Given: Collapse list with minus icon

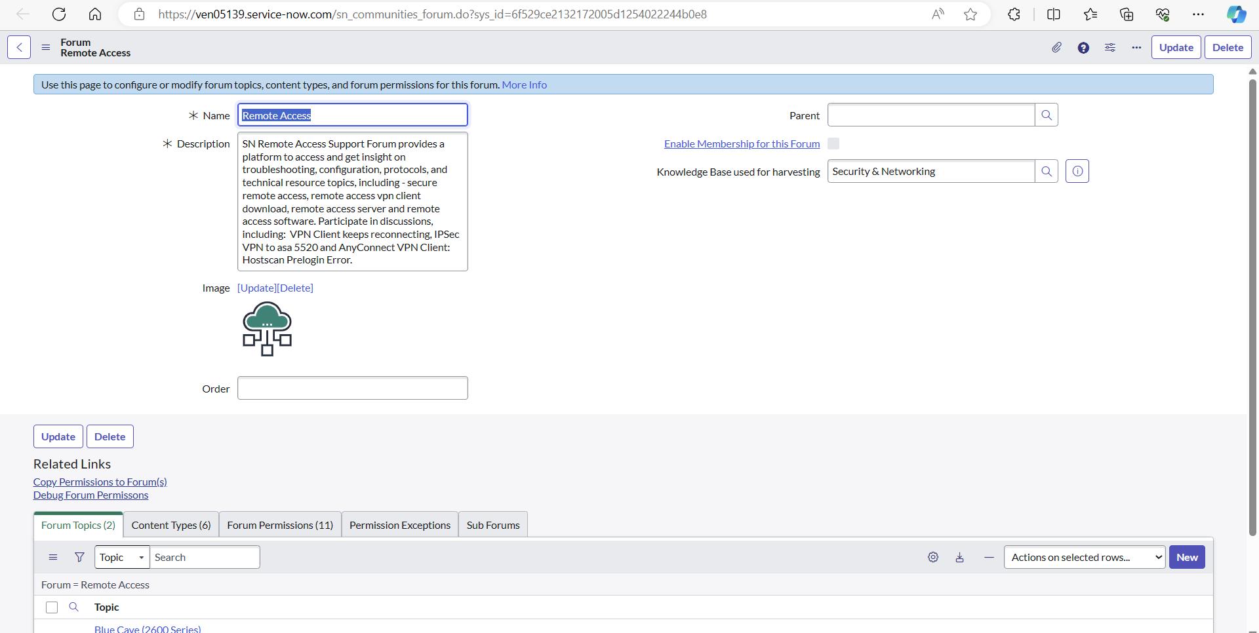Looking at the screenshot, I should (989, 557).
